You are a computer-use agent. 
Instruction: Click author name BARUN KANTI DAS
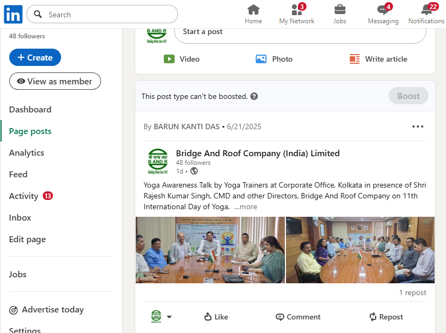click(187, 126)
